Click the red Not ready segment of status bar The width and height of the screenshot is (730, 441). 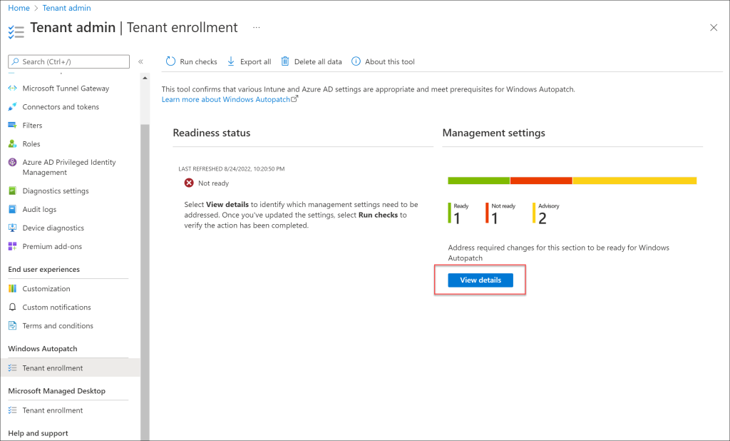point(541,181)
